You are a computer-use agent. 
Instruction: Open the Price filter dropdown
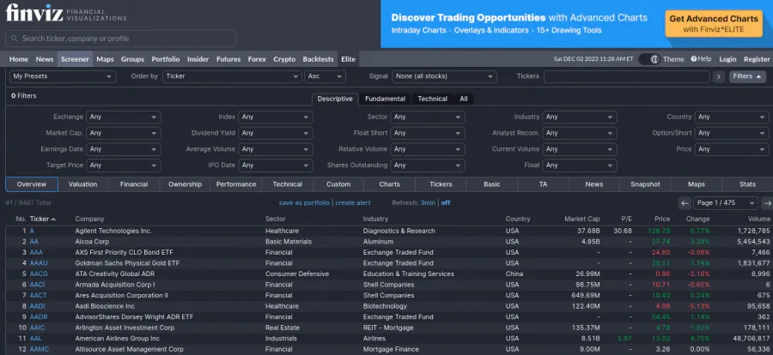(x=732, y=149)
